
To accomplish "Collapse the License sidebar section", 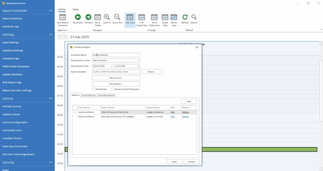I will [x=51, y=99].
